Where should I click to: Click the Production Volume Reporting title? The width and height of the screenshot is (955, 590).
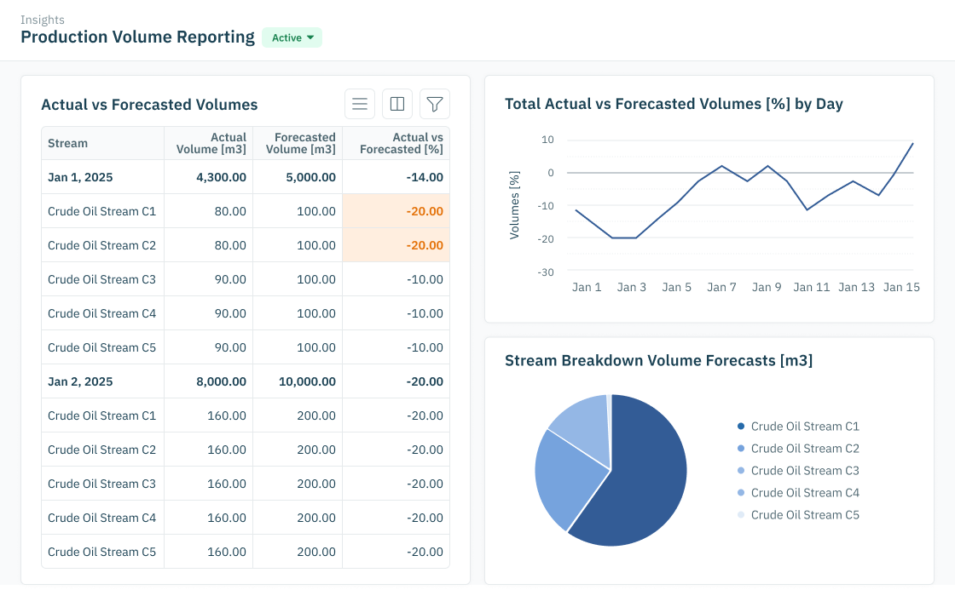point(138,37)
